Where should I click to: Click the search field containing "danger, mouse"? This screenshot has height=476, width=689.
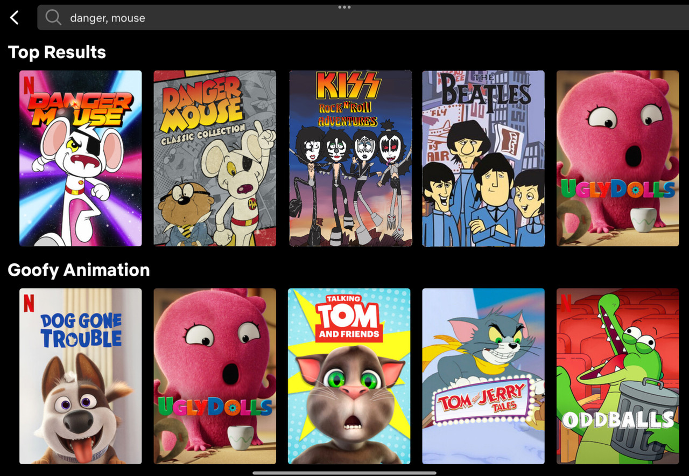pyautogui.click(x=363, y=18)
